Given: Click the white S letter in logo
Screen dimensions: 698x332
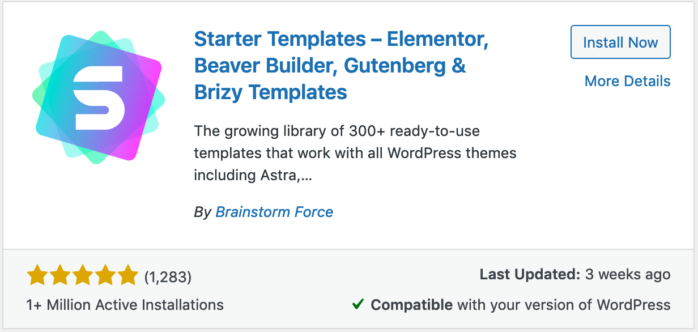Looking at the screenshot, I should (99, 97).
